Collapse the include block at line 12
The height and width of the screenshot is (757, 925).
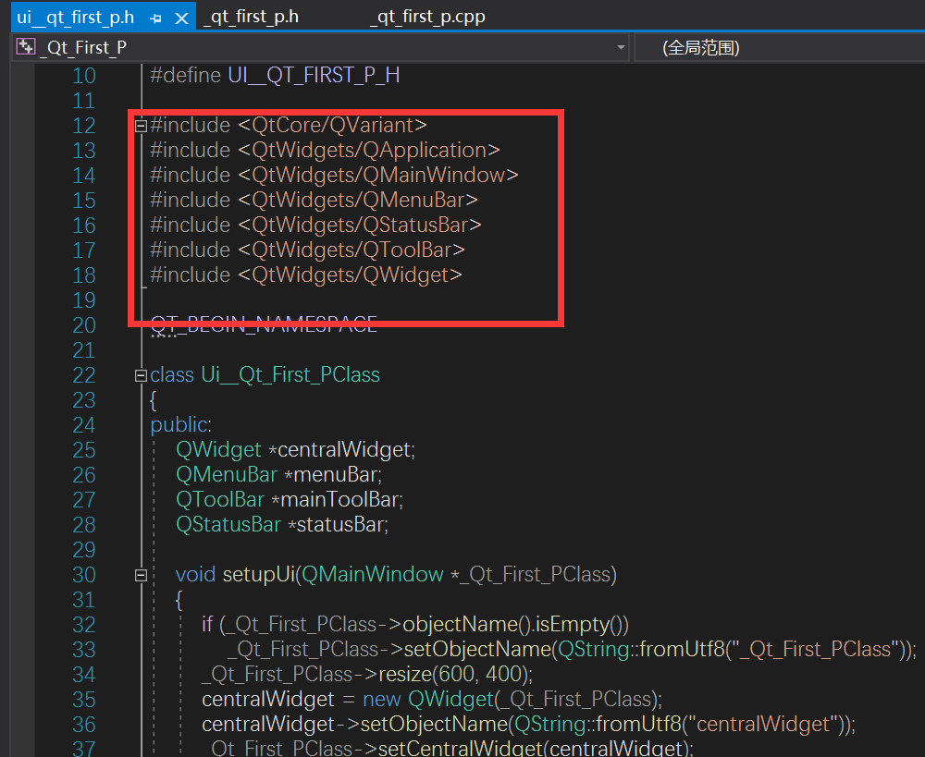[140, 125]
